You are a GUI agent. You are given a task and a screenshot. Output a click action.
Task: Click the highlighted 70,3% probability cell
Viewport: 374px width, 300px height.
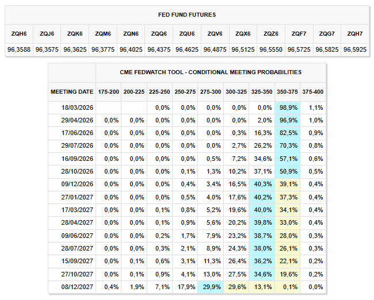288,145
